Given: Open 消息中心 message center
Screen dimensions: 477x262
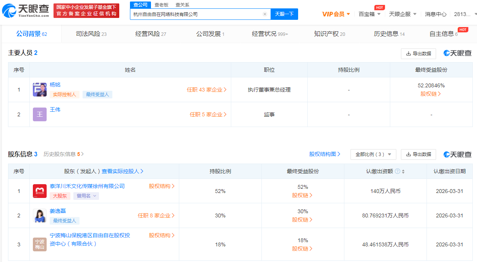Looking at the screenshot, I should click(x=436, y=14).
